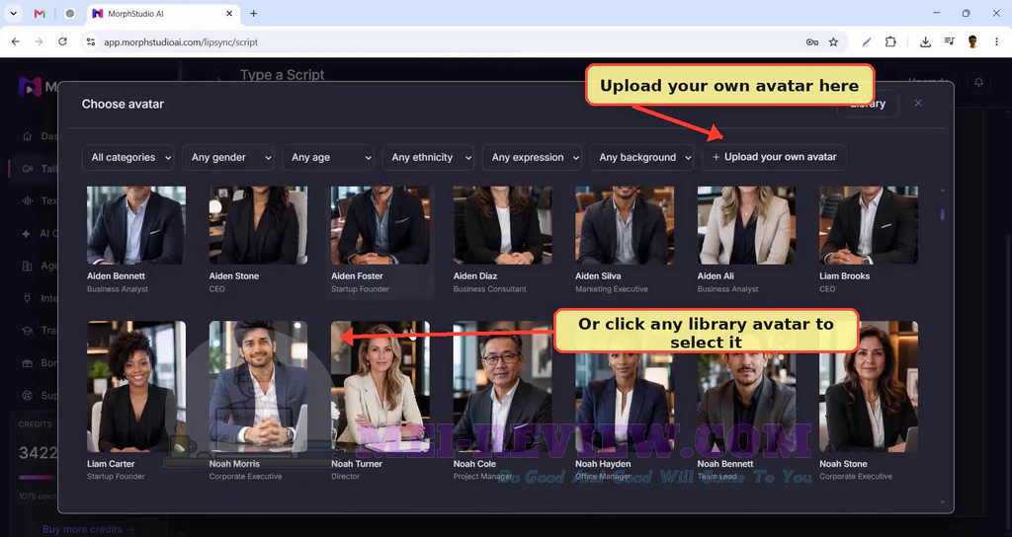1012x537 pixels.
Task: Open the Support lifebuoy sidebar icon
Action: click(27, 395)
